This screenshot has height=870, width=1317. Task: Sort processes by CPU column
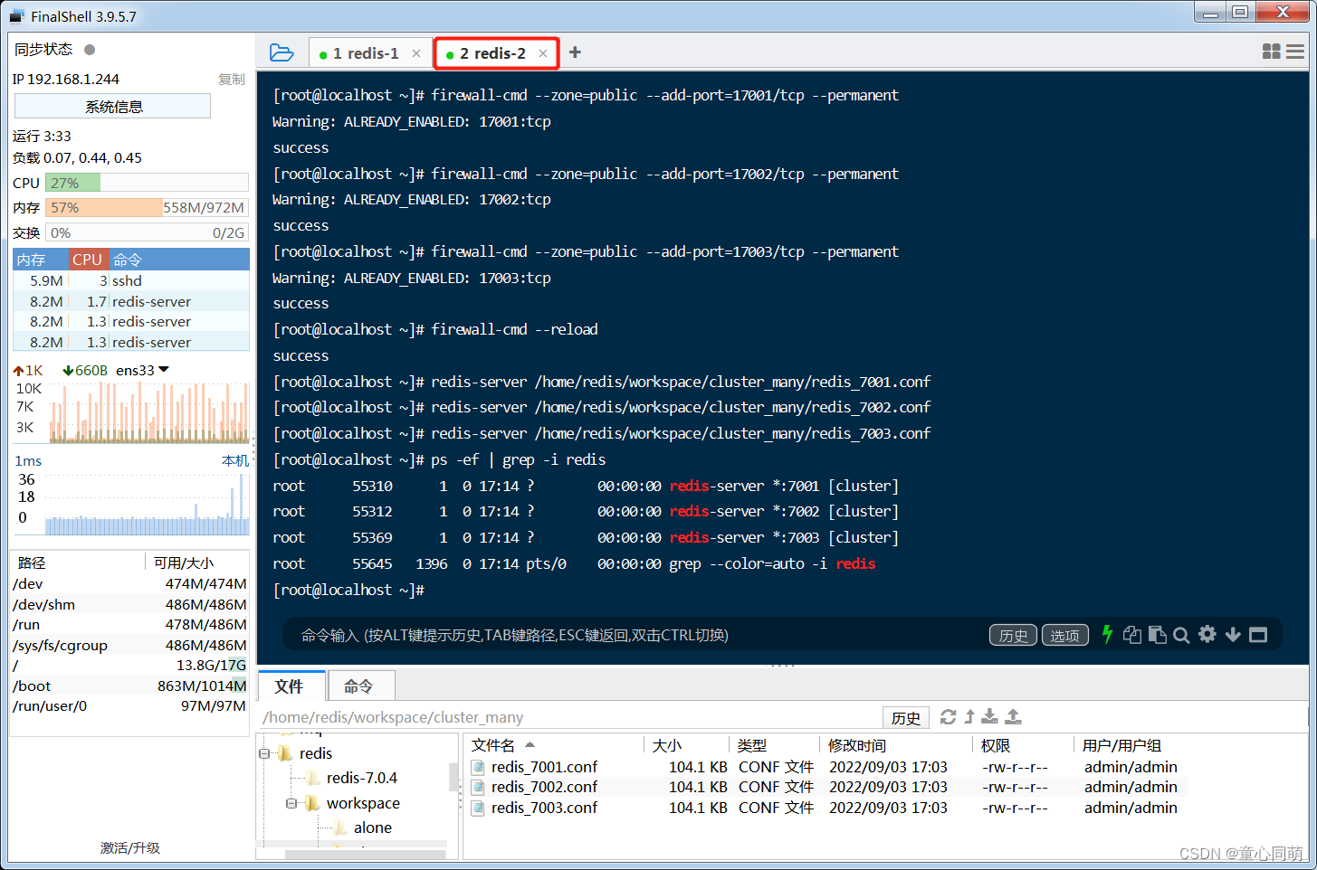pyautogui.click(x=88, y=260)
